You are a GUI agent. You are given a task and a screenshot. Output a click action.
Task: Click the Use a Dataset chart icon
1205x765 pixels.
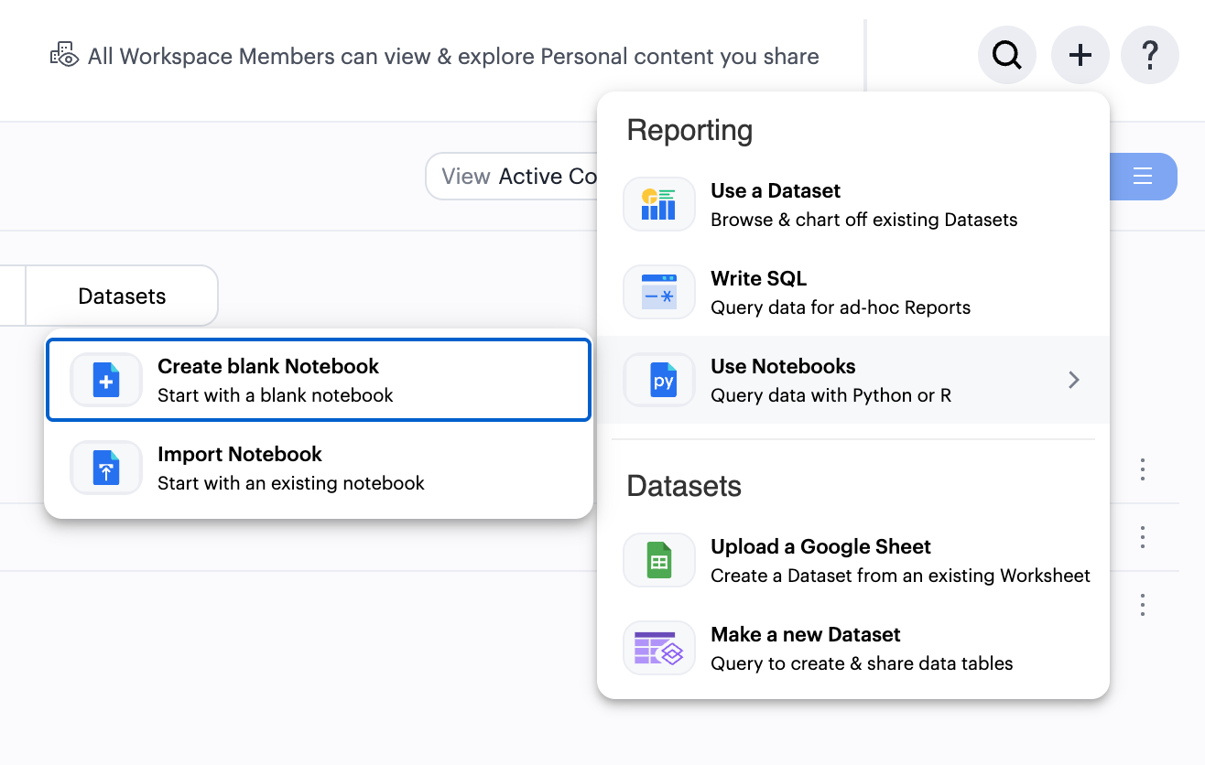click(x=658, y=204)
